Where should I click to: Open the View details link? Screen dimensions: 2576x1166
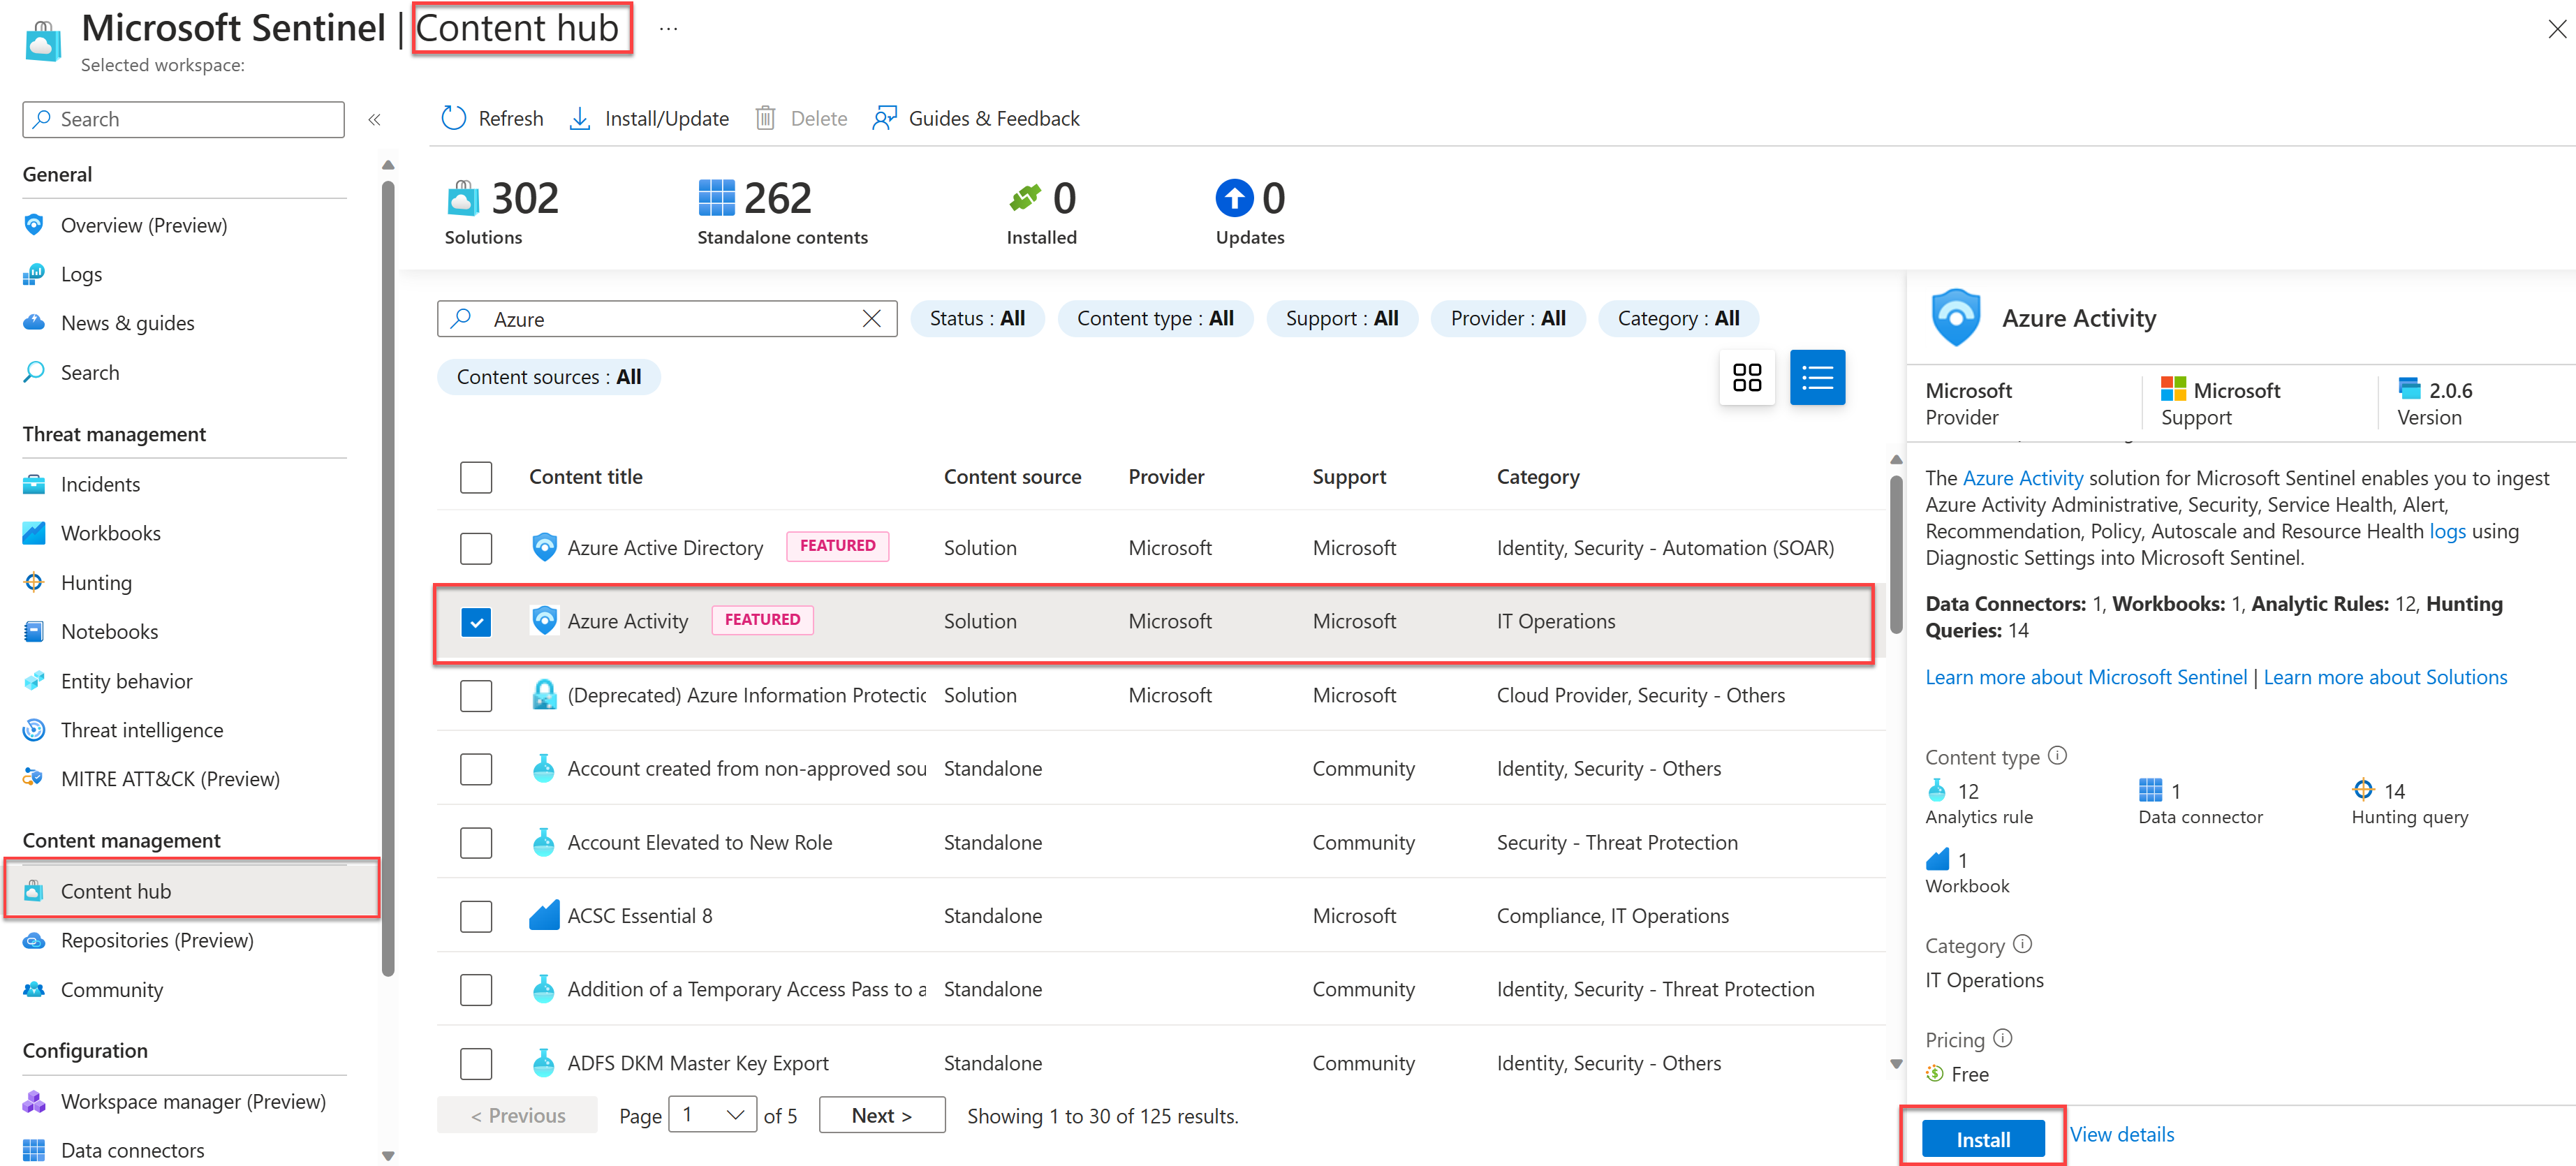2121,1134
